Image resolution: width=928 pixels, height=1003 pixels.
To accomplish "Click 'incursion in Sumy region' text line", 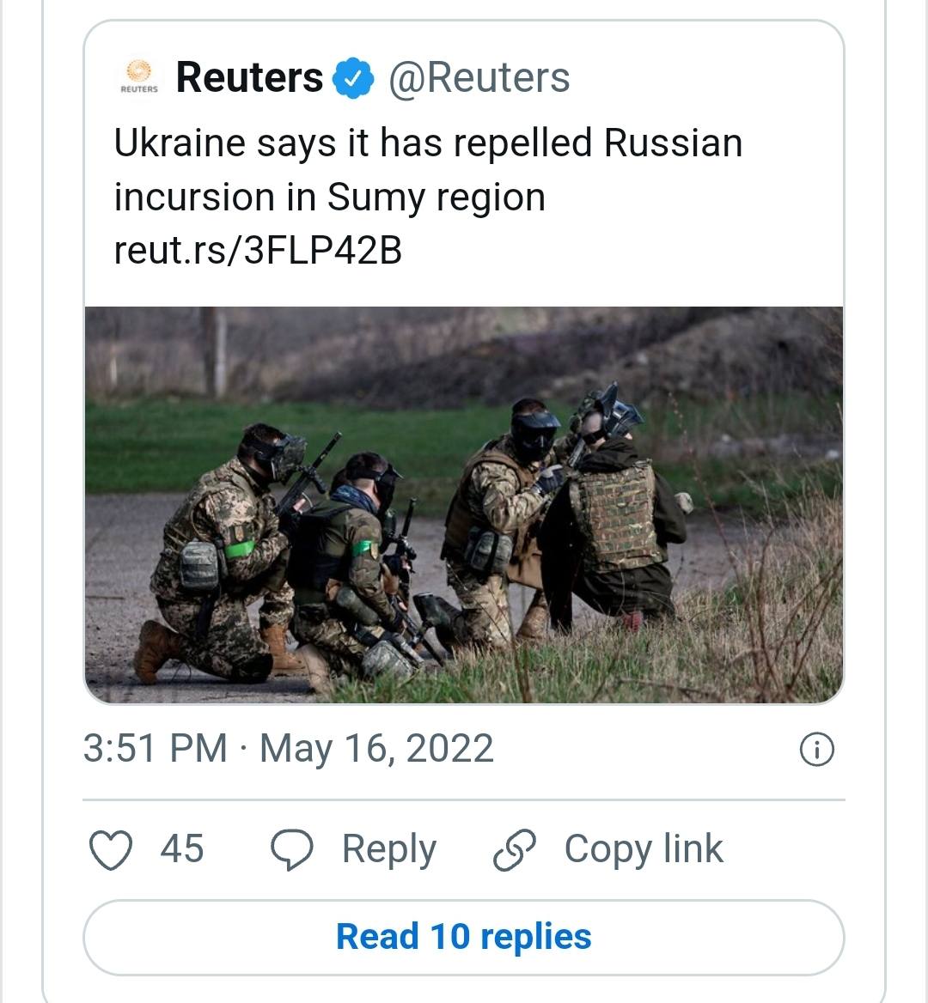I will 330,197.
